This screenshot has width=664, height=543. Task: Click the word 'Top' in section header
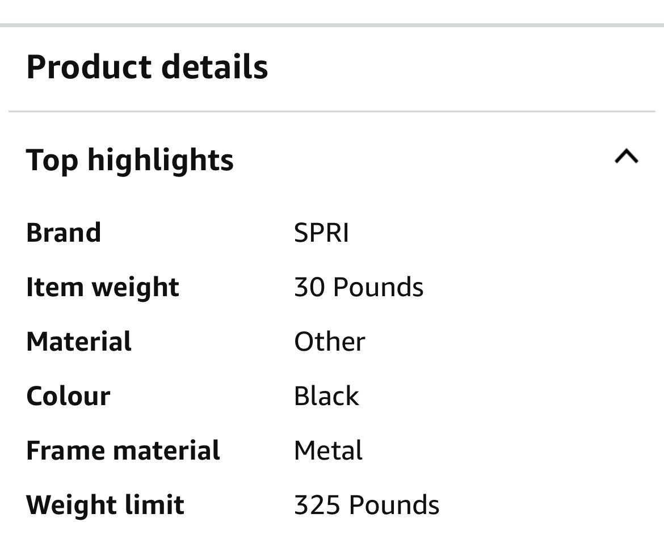52,159
